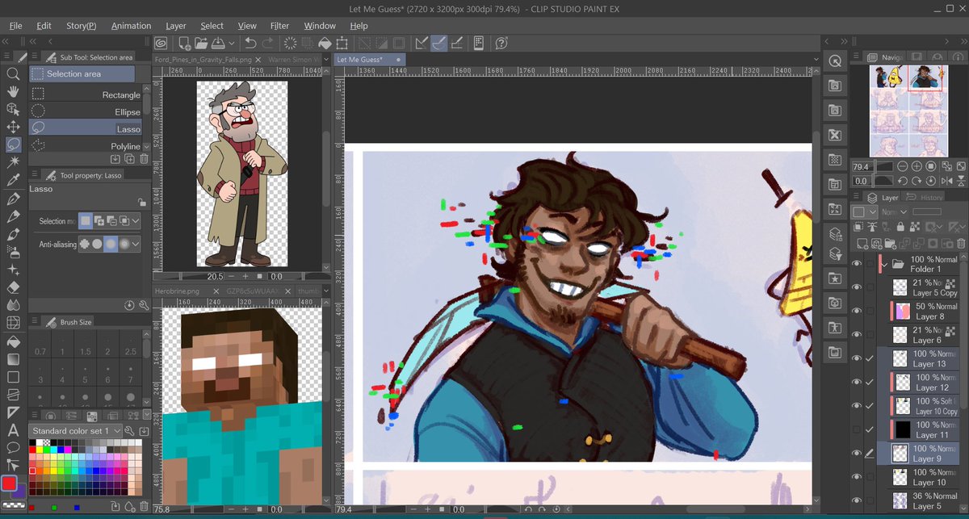Click the New document icon
This screenshot has height=519, width=969.
(x=185, y=44)
